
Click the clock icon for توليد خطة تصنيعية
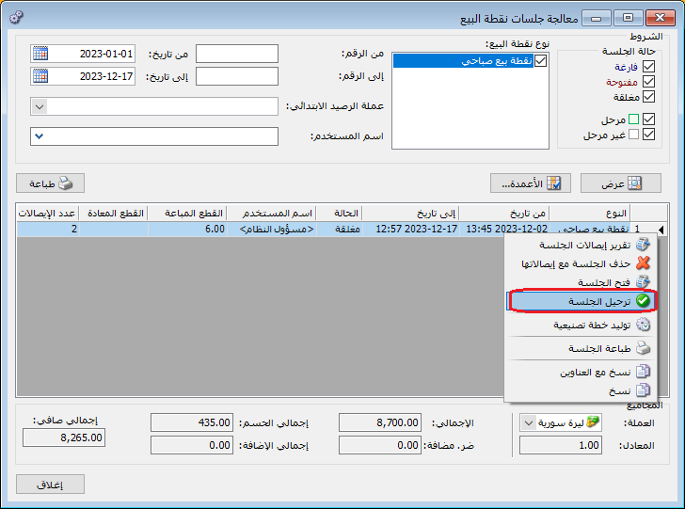(643, 325)
